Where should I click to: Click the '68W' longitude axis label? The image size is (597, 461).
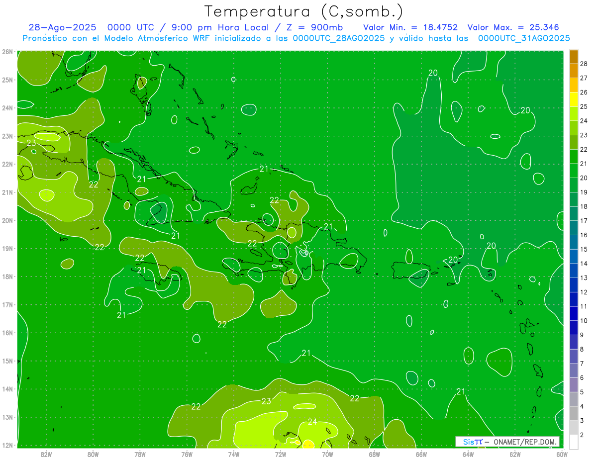click(375, 454)
